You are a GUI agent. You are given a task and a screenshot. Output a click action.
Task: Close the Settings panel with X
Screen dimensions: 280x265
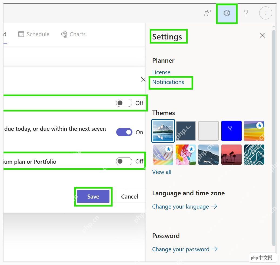point(262,35)
